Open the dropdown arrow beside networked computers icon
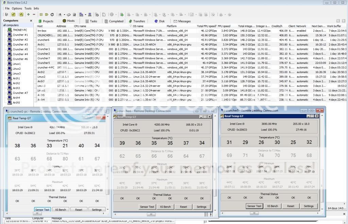Viewport: 348px width, 224px height. (85, 15)
